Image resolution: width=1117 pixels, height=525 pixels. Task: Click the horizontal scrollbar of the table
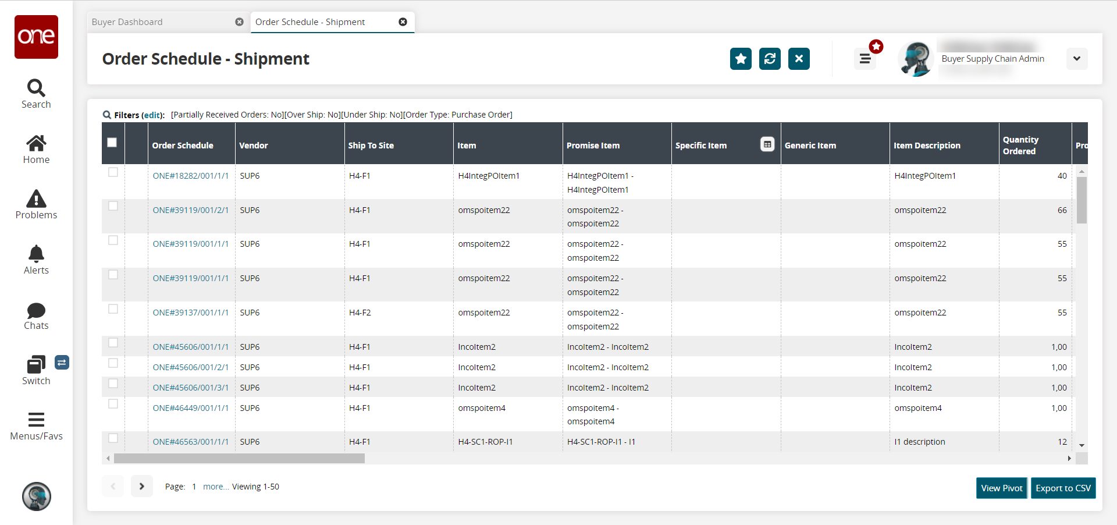[x=239, y=459]
